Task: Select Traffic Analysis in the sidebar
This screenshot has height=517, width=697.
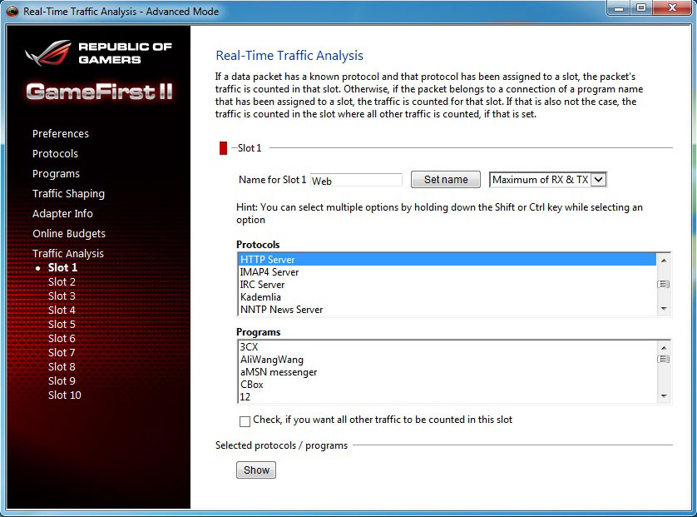Action: [68, 254]
